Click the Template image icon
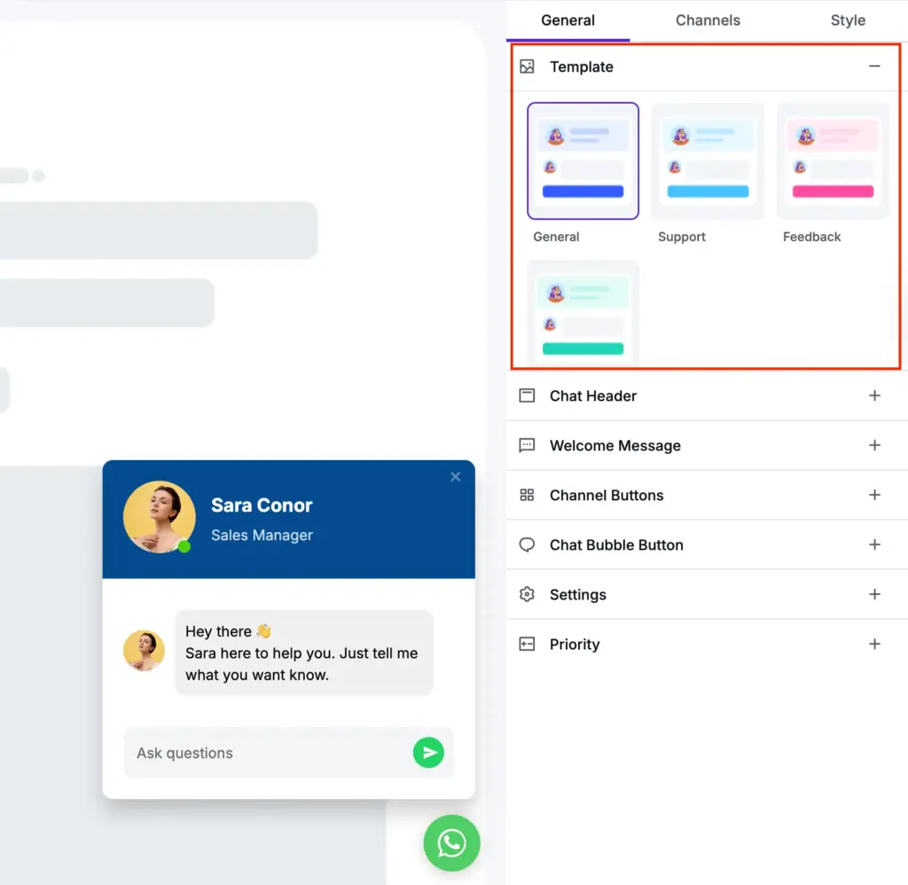The image size is (908, 885). [528, 67]
